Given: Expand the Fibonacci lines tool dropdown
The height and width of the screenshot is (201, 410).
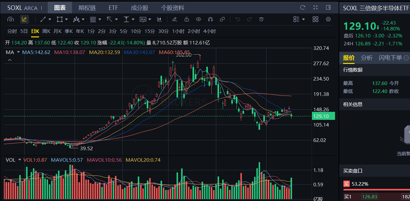Looking at the screenshot, I should [x=100, y=19].
